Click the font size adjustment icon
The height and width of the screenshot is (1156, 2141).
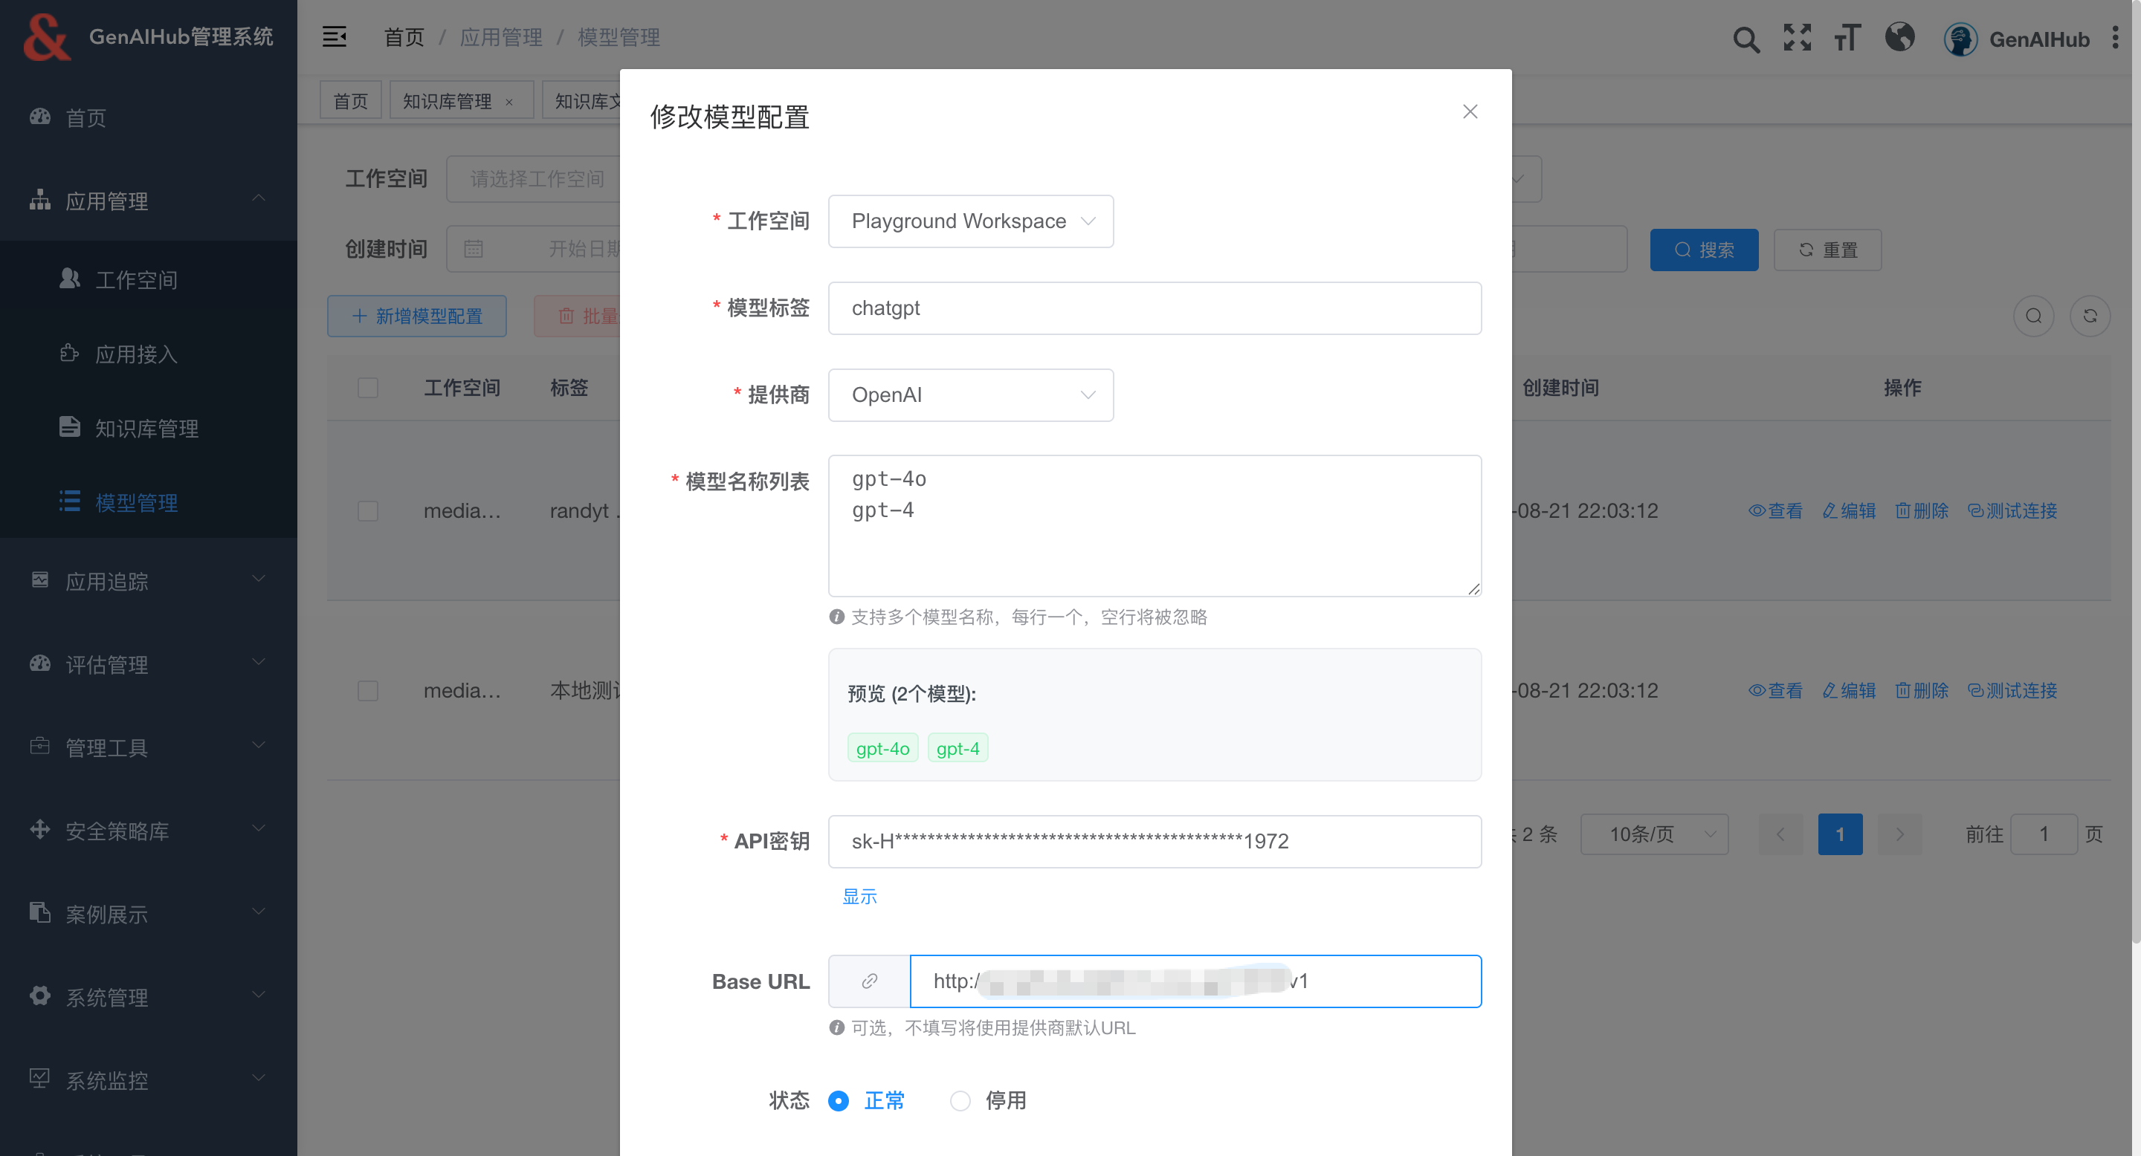[x=1847, y=37]
